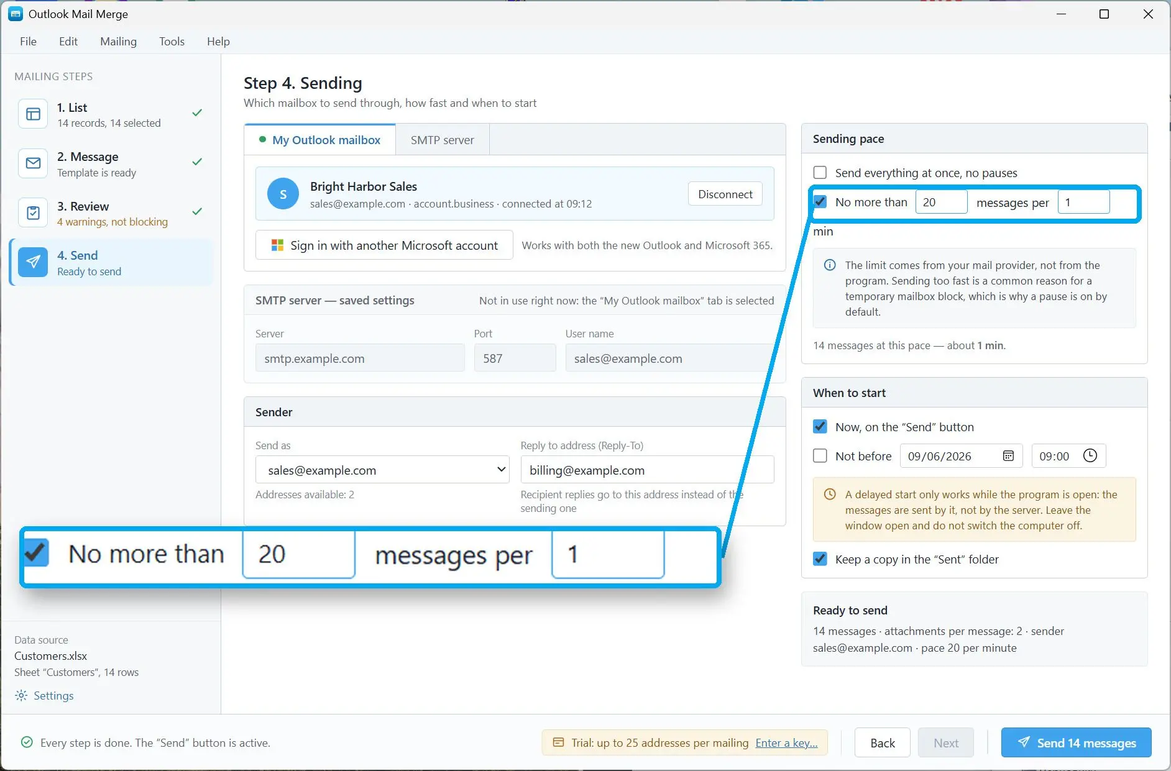Expand the Send as address dropdown
The image size is (1171, 771).
point(382,470)
